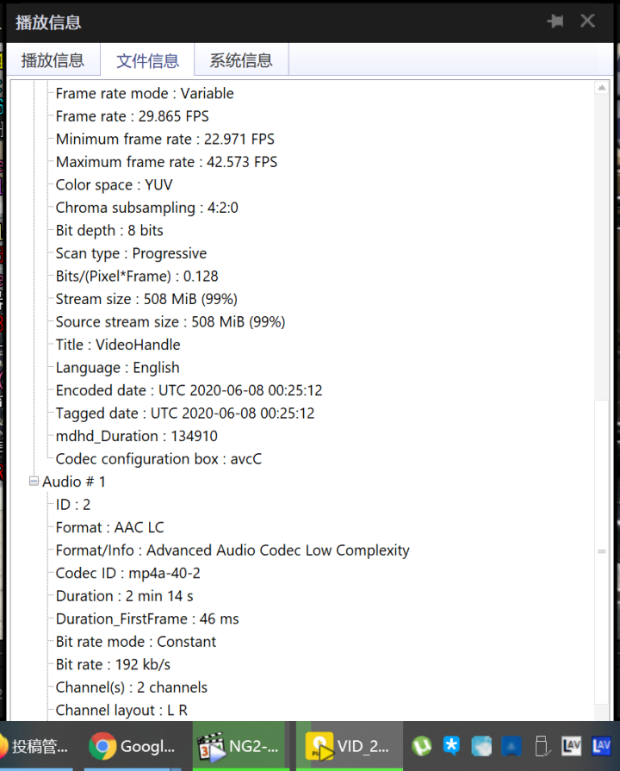Click the scrollbar up arrow

coord(601,88)
